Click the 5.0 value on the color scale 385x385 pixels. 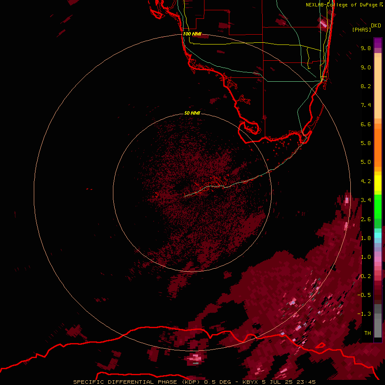click(x=366, y=162)
